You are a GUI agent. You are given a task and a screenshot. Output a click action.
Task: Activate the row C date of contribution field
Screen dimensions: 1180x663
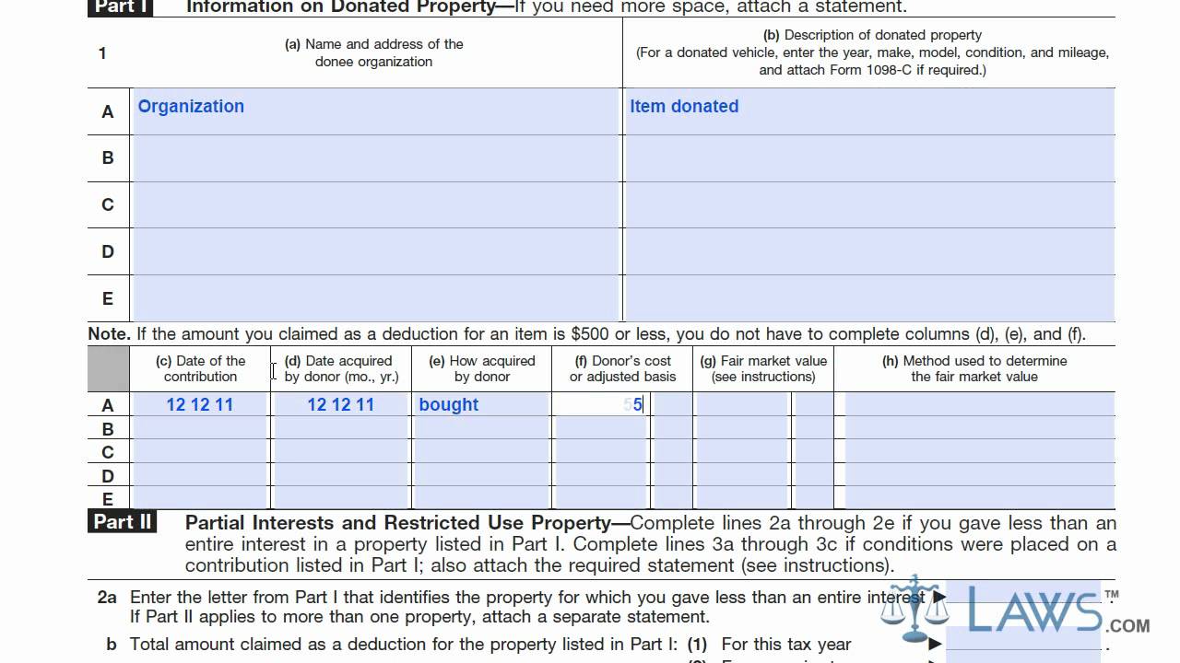[x=200, y=452]
